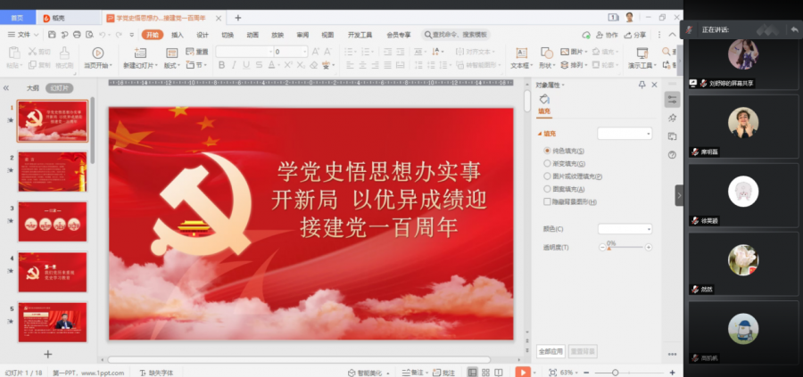Click the cloud sync status icon

click(x=586, y=35)
